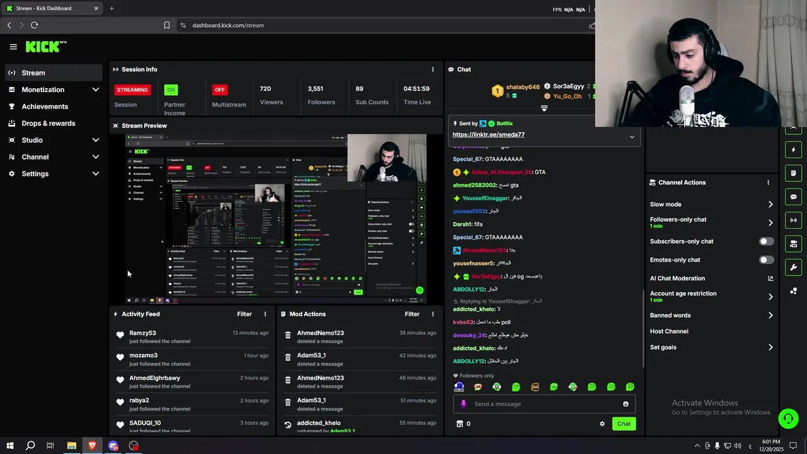
Task: Click the lightning bolt quick-action icon in the right rail
Action: pyautogui.click(x=793, y=150)
